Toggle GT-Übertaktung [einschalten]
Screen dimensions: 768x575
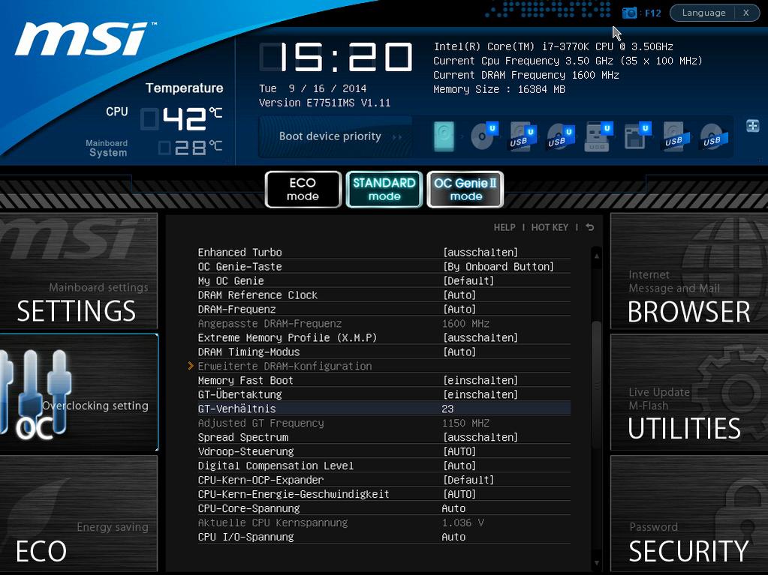(x=480, y=394)
